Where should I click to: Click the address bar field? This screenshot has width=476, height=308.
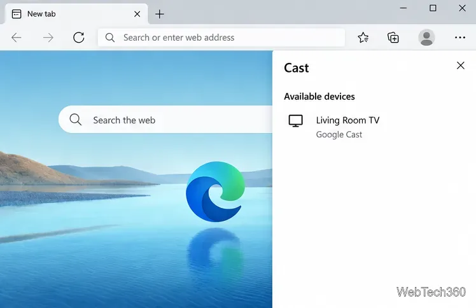pyautogui.click(x=221, y=38)
